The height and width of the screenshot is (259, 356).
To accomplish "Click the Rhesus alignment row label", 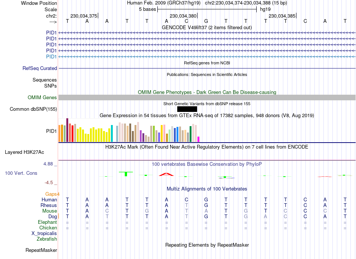I will click(49, 205).
